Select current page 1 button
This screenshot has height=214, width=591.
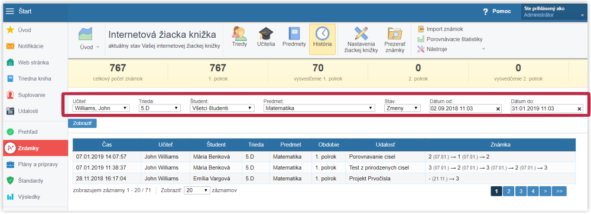[x=496, y=192]
